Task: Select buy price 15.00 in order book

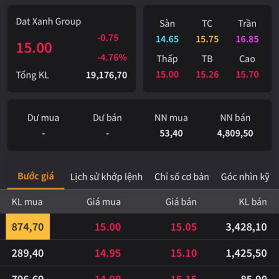Action: [108, 227]
